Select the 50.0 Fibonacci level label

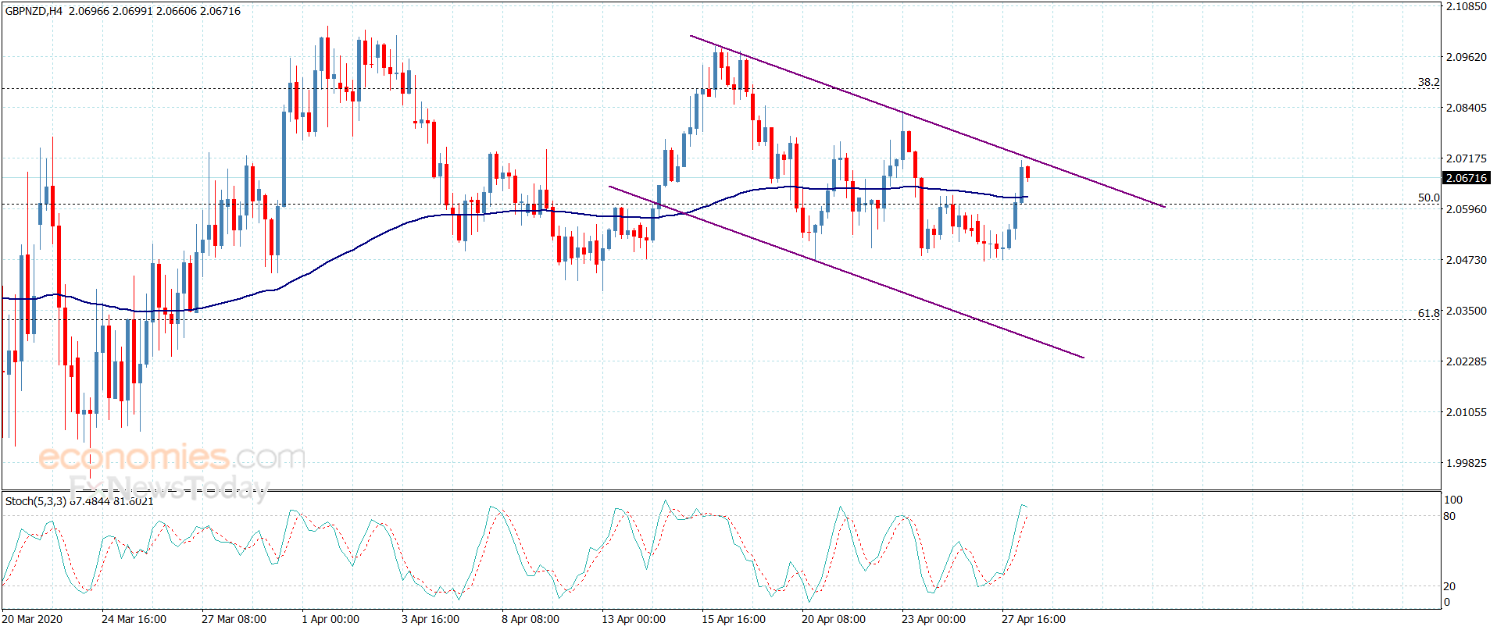click(1428, 198)
